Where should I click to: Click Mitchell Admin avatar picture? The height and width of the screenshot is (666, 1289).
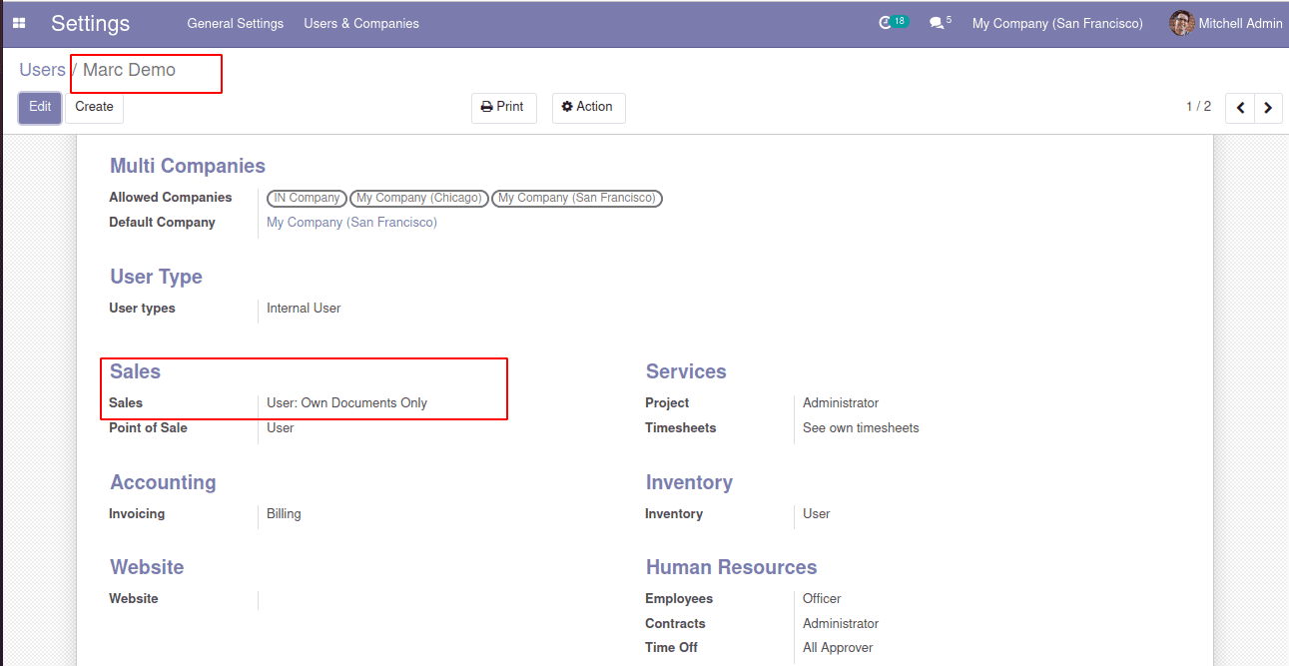tap(1181, 23)
